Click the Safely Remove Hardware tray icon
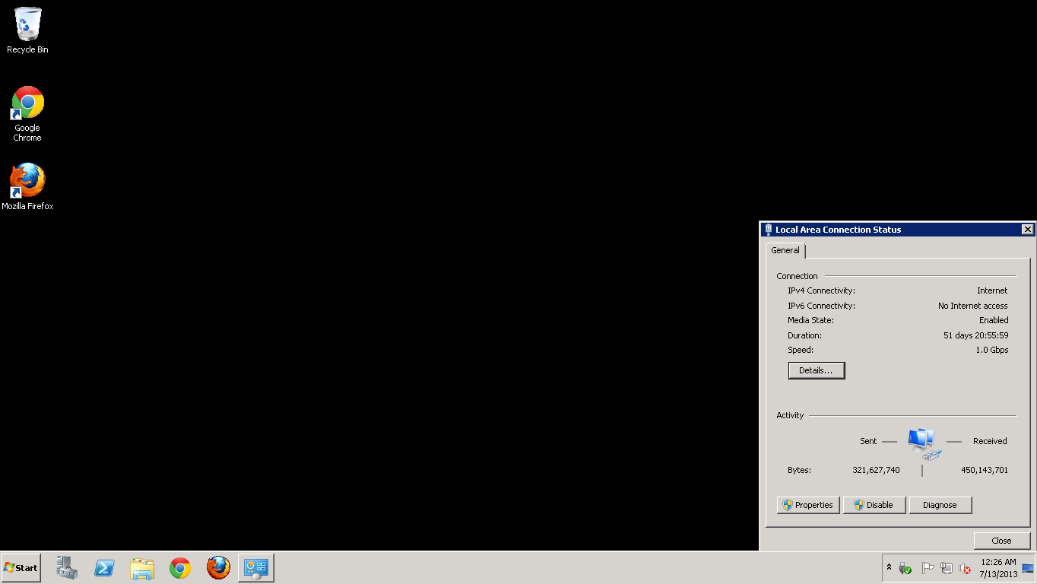Screen dimensions: 1037x584 [x=905, y=568]
